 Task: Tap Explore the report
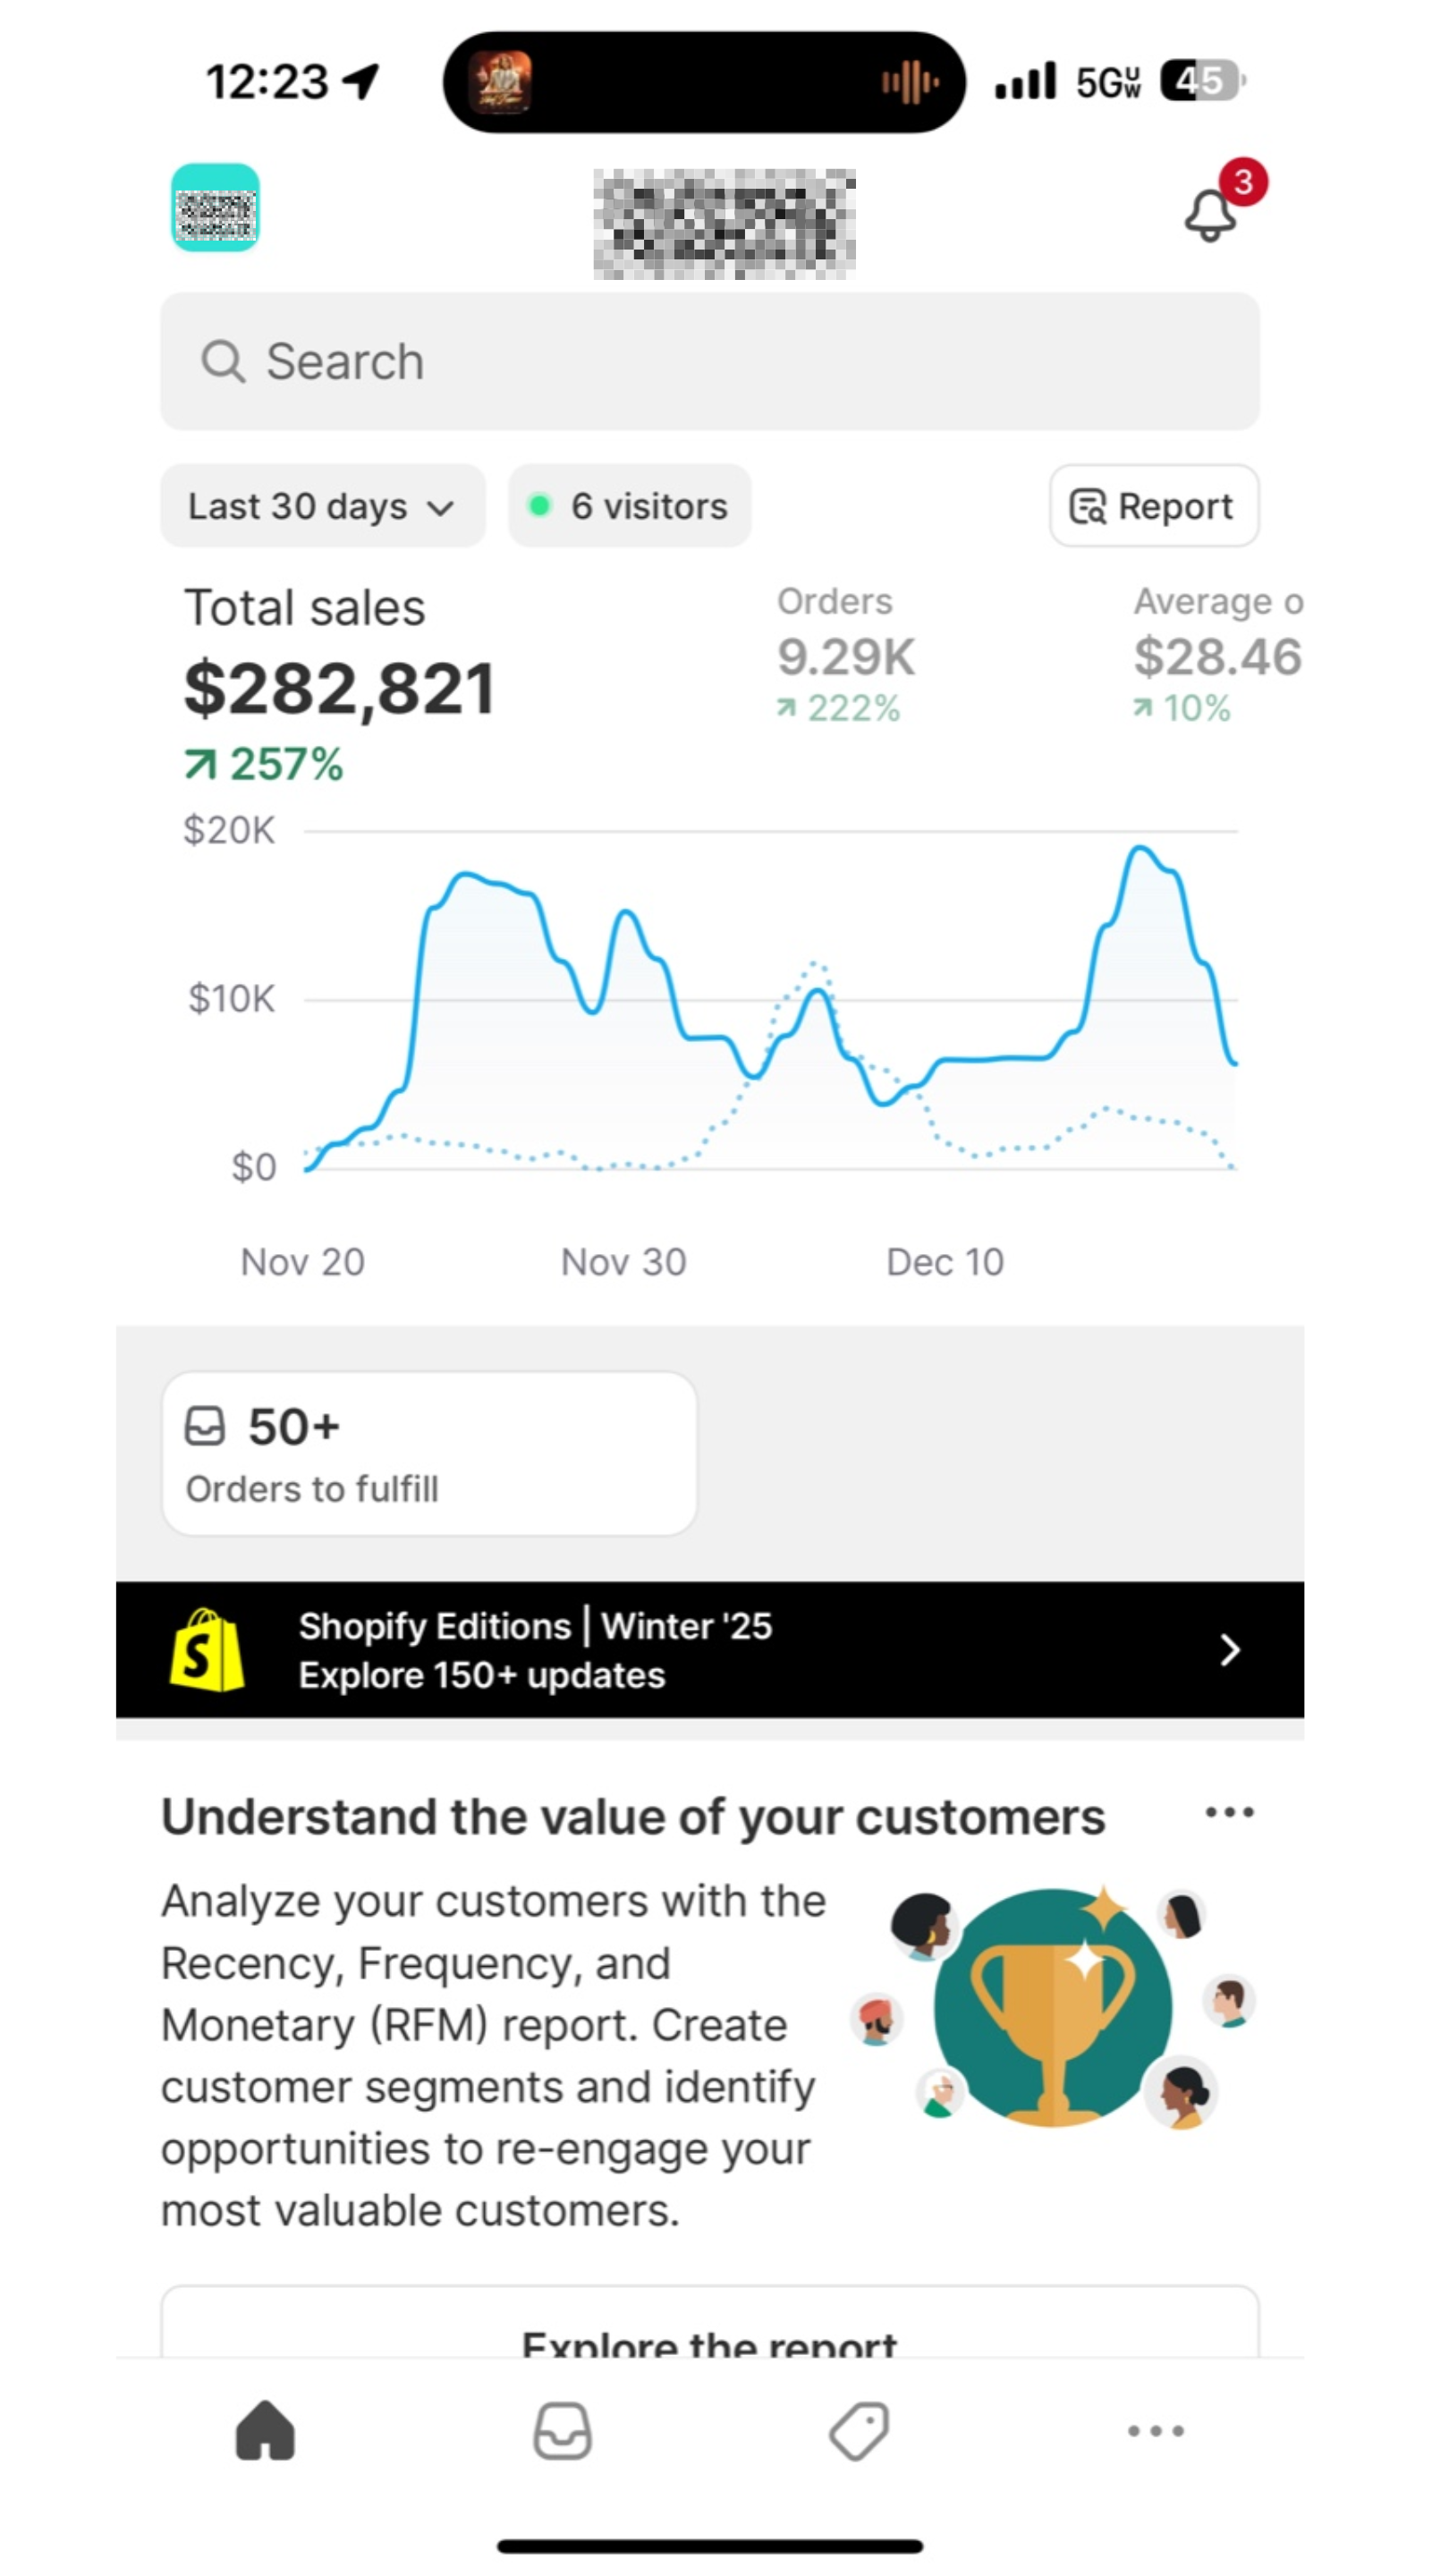pos(710,2343)
